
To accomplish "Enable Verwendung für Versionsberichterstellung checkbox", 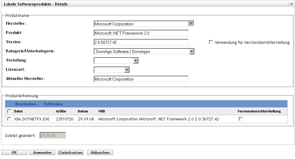I will [x=211, y=42].
